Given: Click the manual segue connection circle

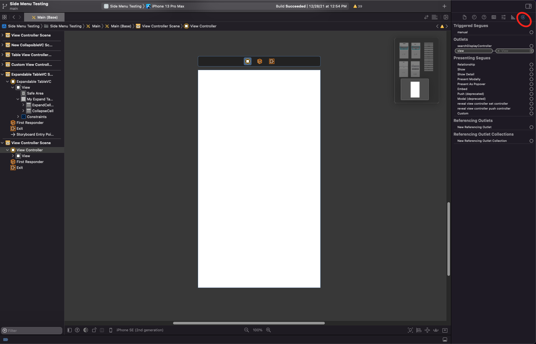Looking at the screenshot, I should [x=531, y=32].
